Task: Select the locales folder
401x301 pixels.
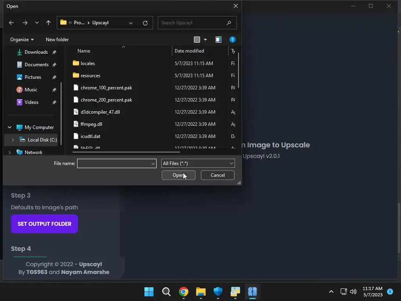Action: 87,63
